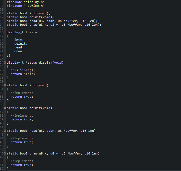Click 'static bool init(void);' prototype on line 11
The image size is (181, 171).
pyautogui.click(x=28, y=14)
